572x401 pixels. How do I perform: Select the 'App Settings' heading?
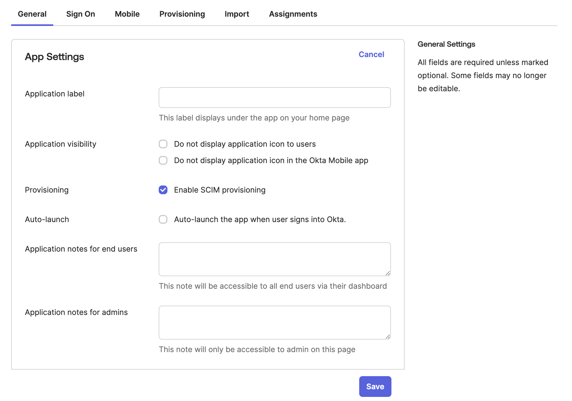click(54, 57)
